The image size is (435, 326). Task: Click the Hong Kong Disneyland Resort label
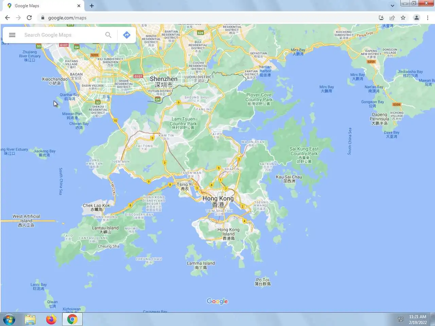[154, 203]
